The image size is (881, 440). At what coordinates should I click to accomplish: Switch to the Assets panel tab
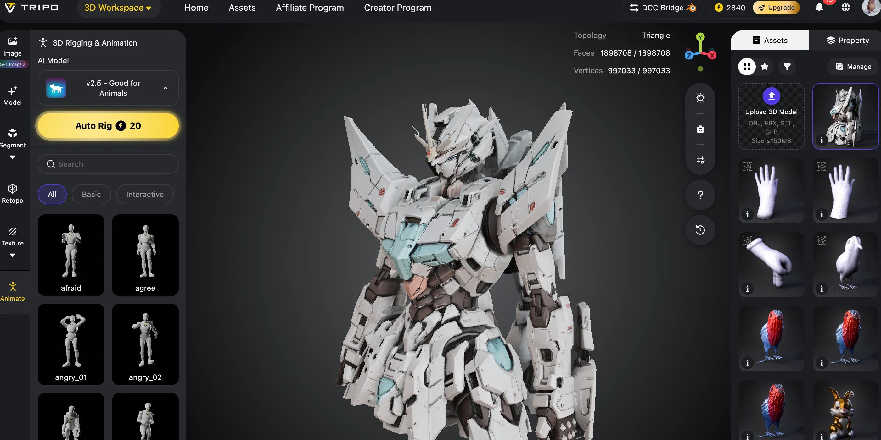[x=770, y=40]
